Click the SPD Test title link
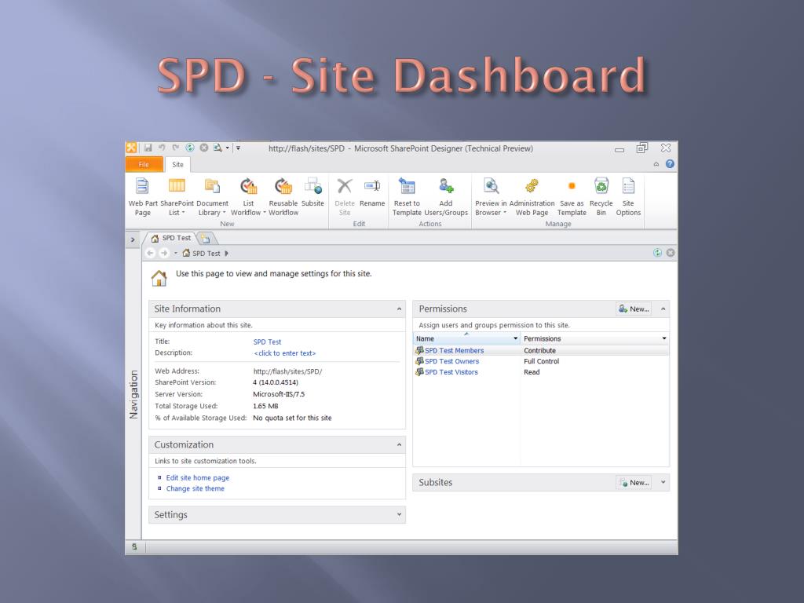The width and height of the screenshot is (804, 603). click(267, 342)
